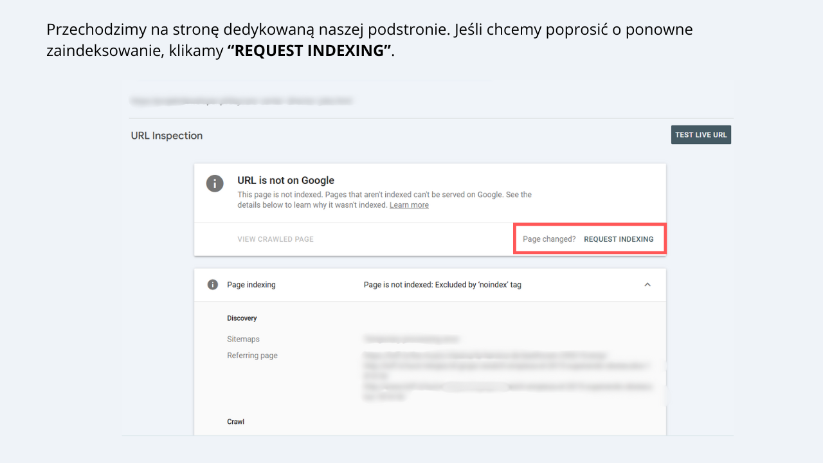Image resolution: width=823 pixels, height=463 pixels.
Task: Open the Crawl section details
Action: 235,421
